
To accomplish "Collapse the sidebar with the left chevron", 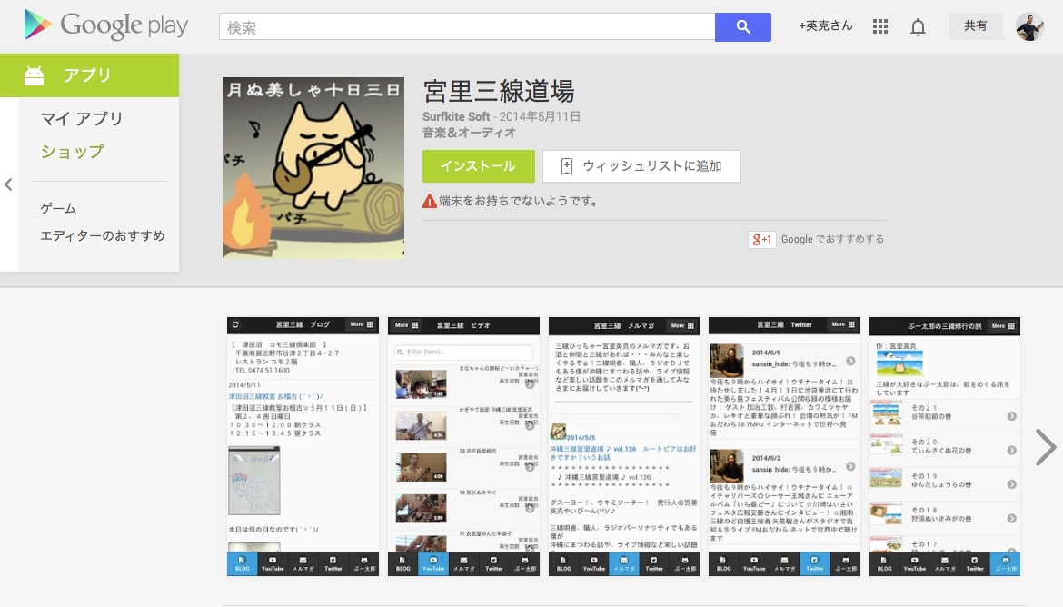I will 9,184.
